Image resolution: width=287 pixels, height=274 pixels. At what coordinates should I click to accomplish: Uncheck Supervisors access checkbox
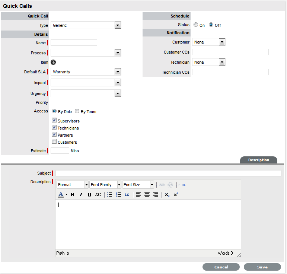pos(54,120)
